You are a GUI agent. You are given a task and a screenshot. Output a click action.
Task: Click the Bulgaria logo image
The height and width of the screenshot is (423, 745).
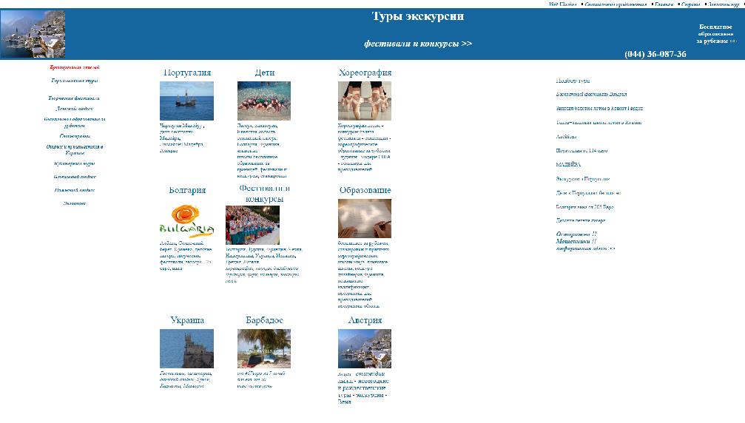(186, 219)
